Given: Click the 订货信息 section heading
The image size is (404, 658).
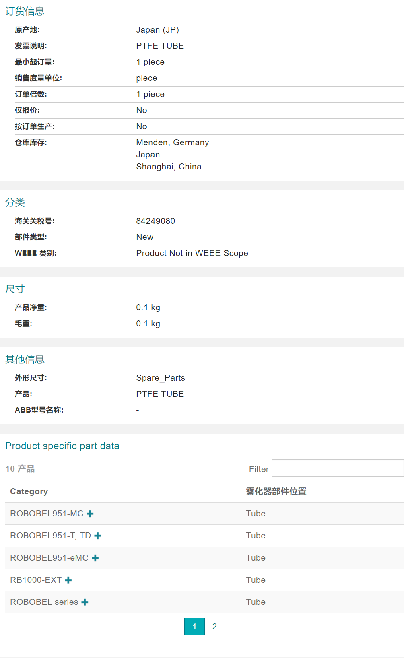Looking at the screenshot, I should [25, 11].
